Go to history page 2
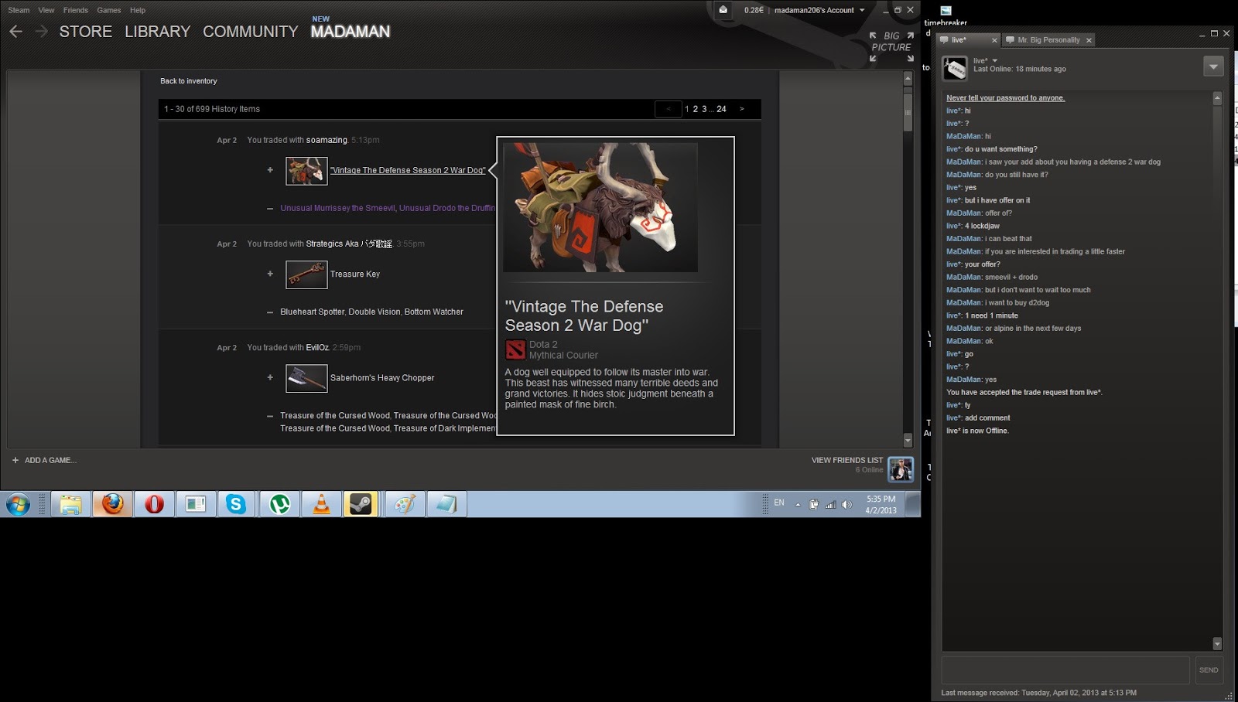The height and width of the screenshot is (702, 1238). (696, 109)
